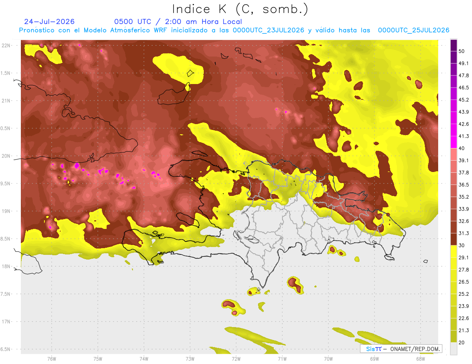Click the colorbar value "29.1"

tap(464, 257)
